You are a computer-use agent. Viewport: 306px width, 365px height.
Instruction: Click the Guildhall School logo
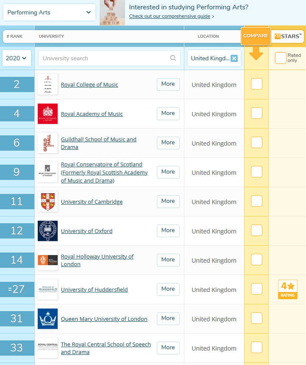point(47,143)
